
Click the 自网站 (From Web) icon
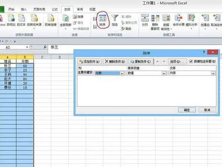[x=11, y=20]
